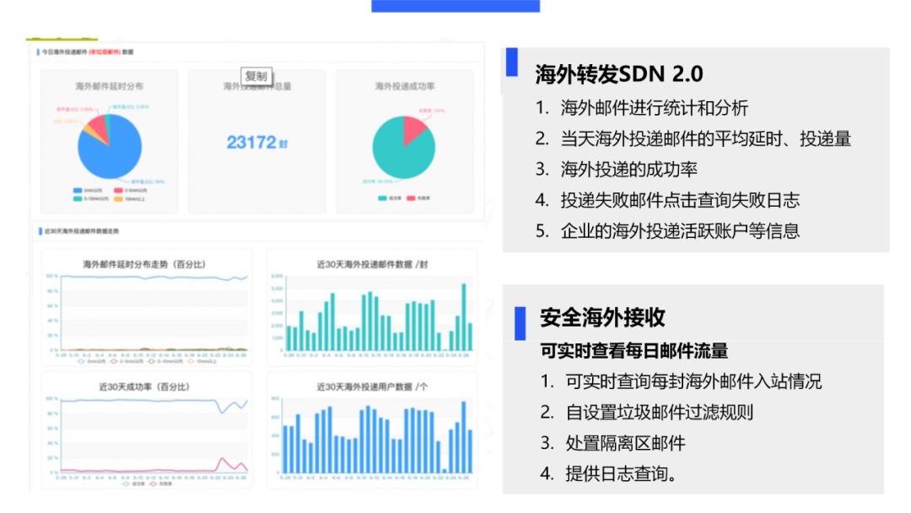The image size is (911, 513).
Task: Click the green 5-10min以内 legend marker
Action: tap(77, 197)
